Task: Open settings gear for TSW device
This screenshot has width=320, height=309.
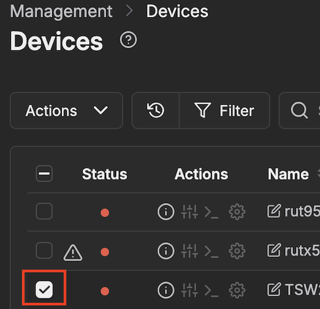Action: click(x=237, y=290)
